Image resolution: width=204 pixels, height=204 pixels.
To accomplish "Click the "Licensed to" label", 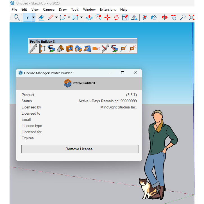I will [31, 114].
